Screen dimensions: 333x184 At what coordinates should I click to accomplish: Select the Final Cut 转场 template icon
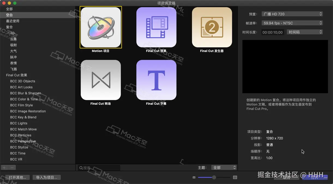(x=101, y=80)
